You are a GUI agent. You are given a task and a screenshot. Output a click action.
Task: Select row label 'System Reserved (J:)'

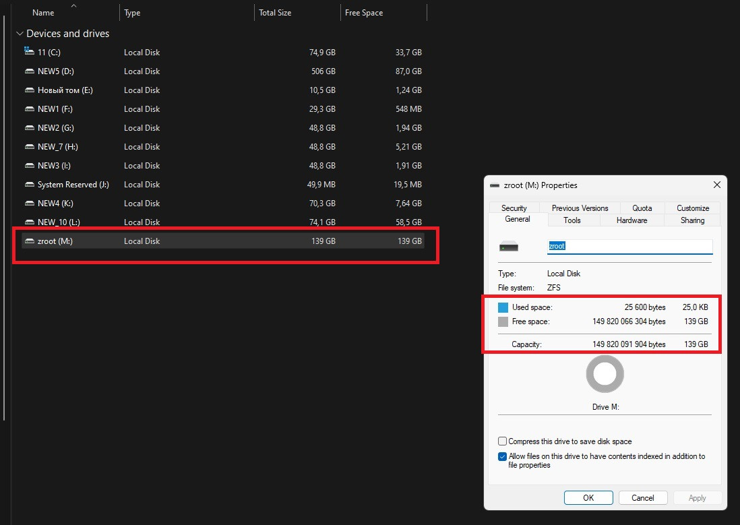(x=73, y=185)
